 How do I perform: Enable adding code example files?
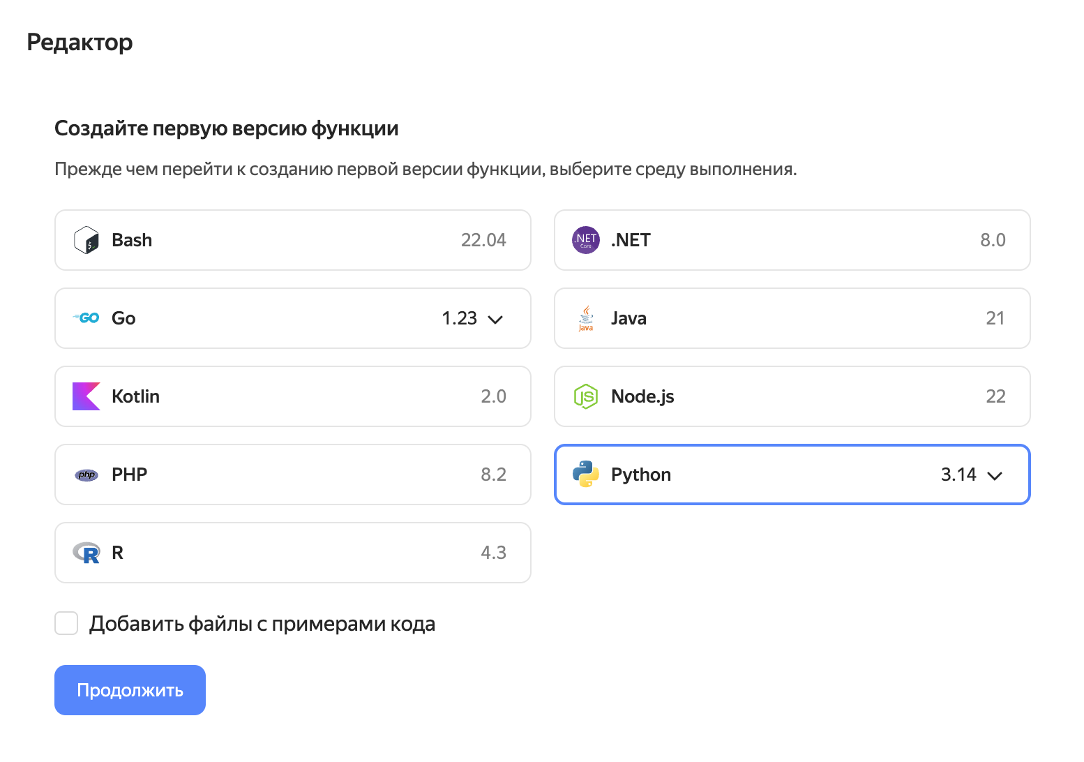[x=66, y=623]
